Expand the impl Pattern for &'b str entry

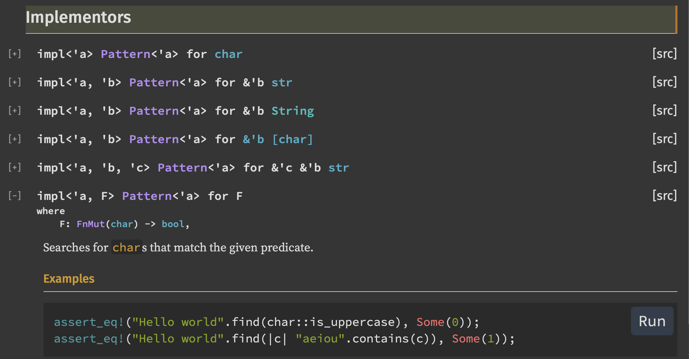click(x=15, y=82)
